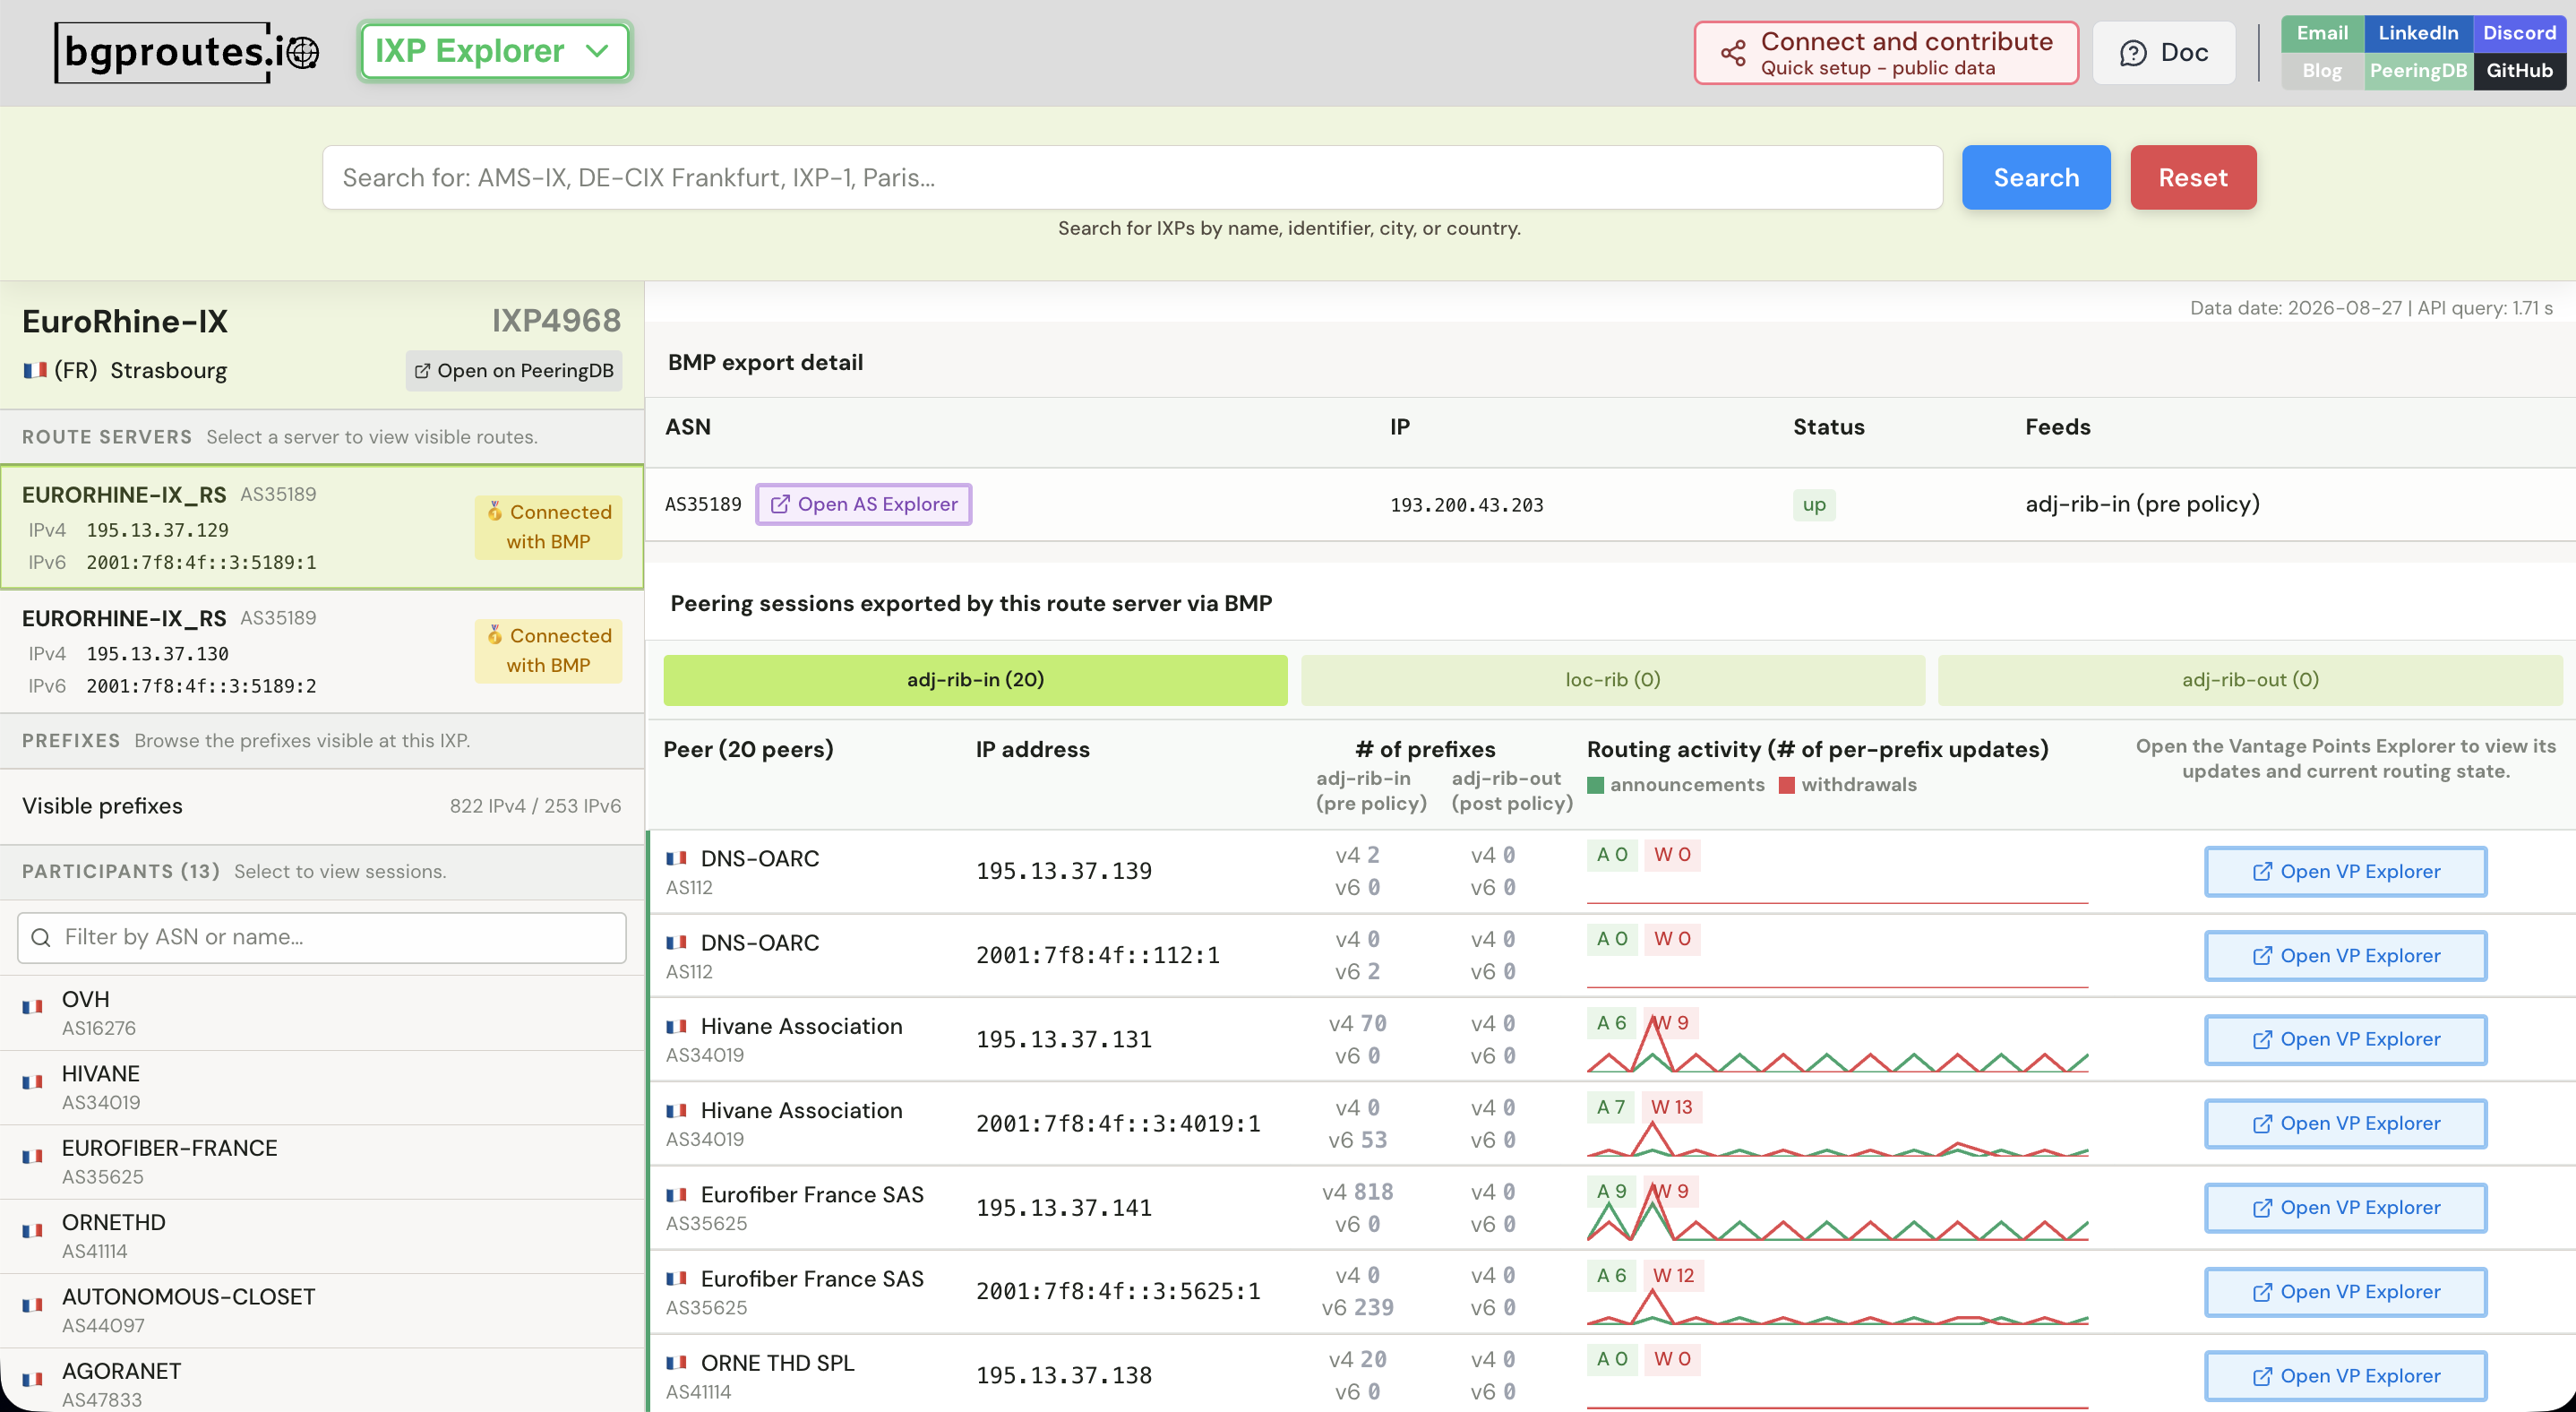Click the Open AS Explorer button

[x=864, y=504]
